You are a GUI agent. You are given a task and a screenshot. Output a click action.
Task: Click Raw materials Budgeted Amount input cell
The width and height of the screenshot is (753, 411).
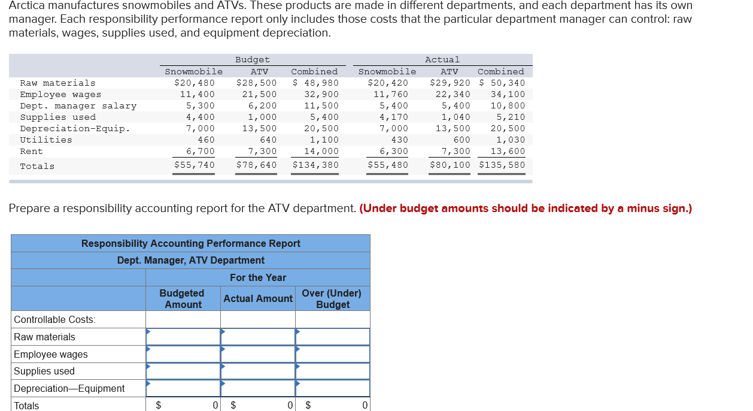[183, 337]
